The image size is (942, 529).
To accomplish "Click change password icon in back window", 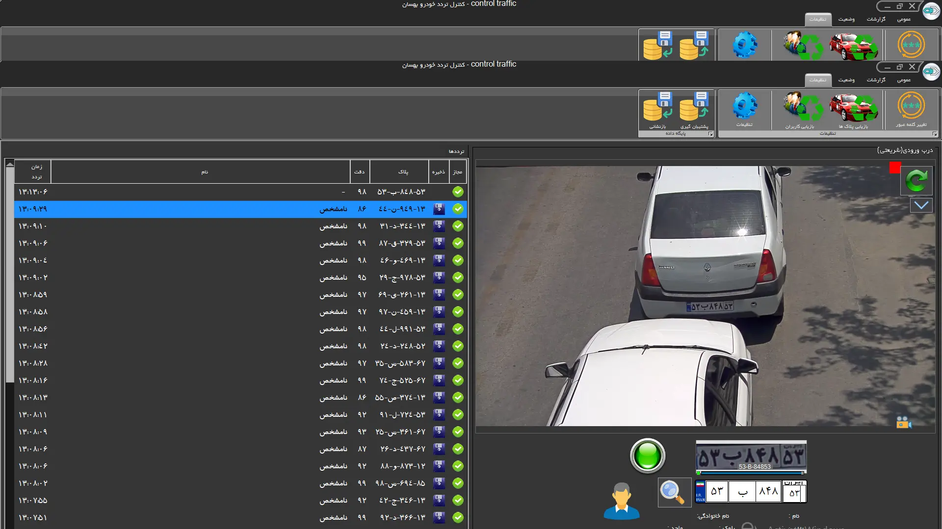I will pyautogui.click(x=911, y=45).
